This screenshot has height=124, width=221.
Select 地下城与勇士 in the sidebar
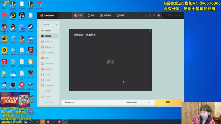click(49, 52)
